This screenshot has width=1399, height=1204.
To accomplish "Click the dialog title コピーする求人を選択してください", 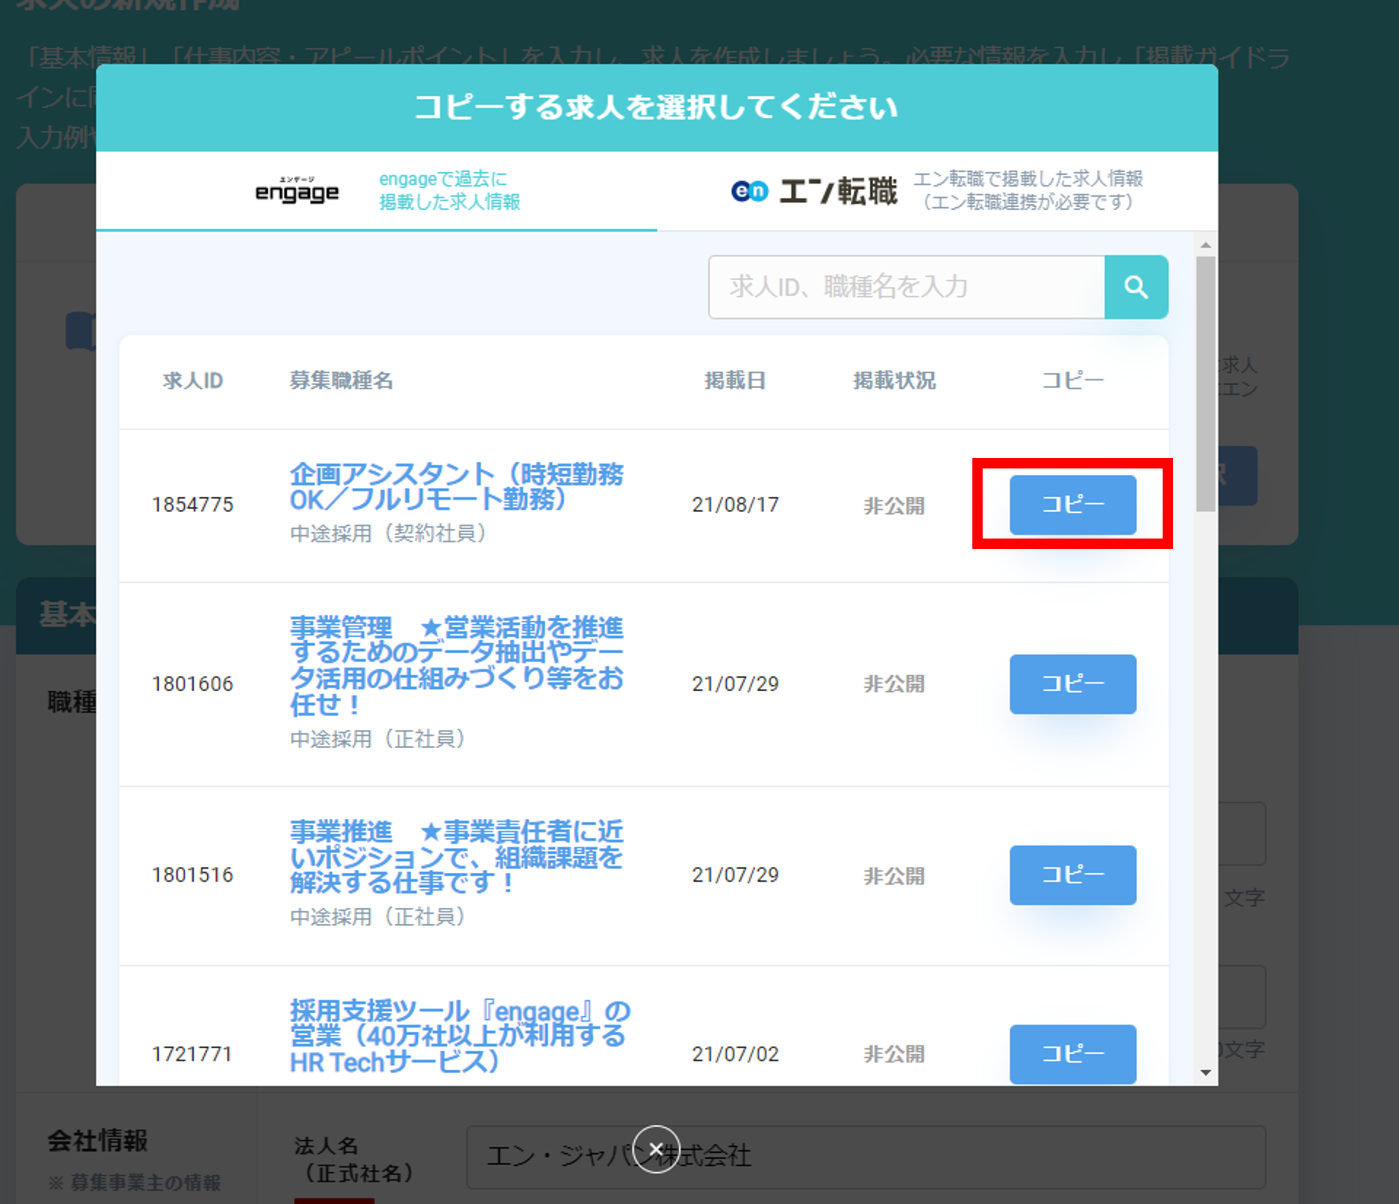I will 656,108.
